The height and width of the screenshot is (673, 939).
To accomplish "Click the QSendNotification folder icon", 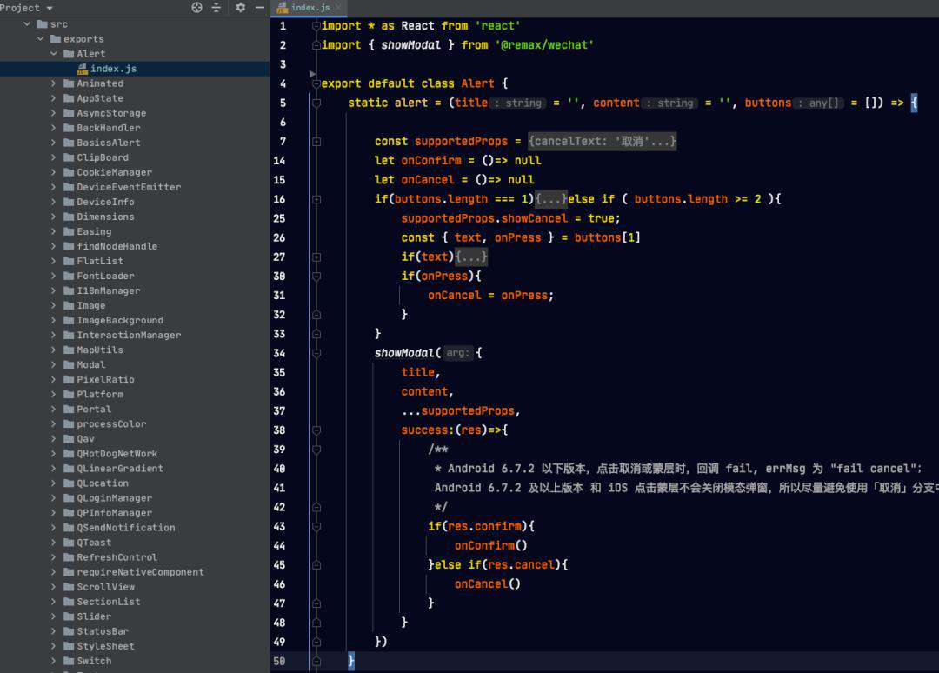I will tap(69, 528).
